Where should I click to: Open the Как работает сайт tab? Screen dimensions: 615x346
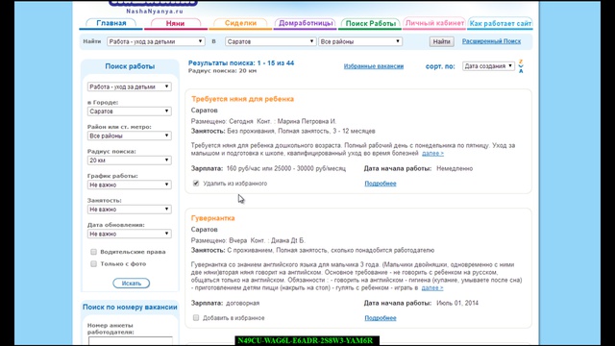500,23
